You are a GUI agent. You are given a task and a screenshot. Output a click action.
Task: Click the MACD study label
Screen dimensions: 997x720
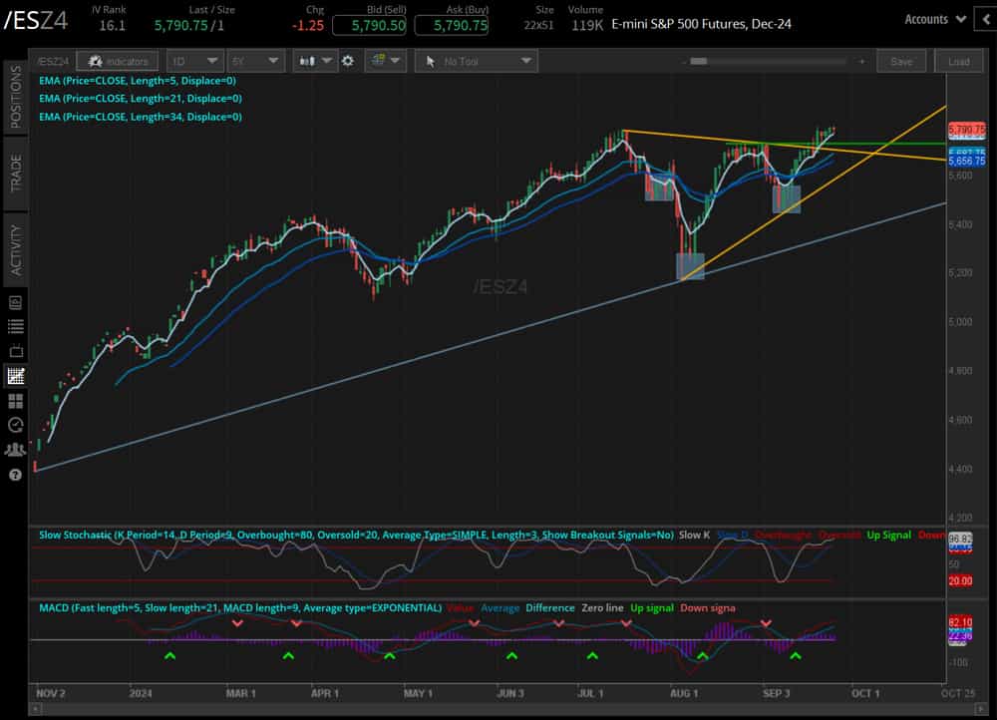pos(240,608)
